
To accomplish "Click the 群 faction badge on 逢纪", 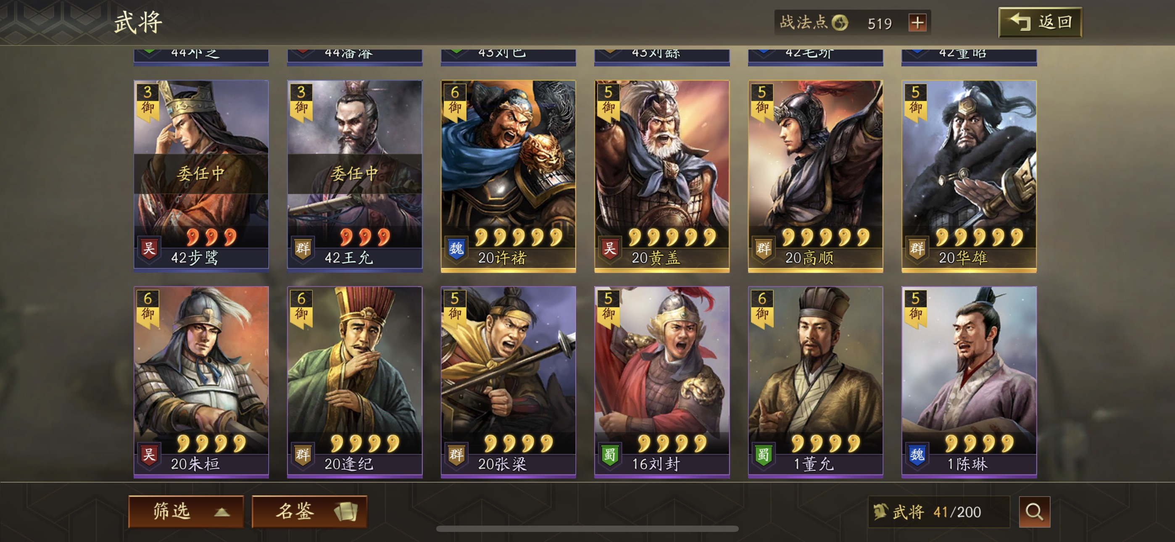I will 303,455.
